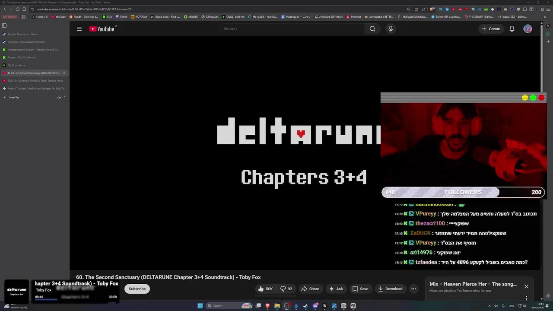Open Steam from the taskbar
Screen dimensions: 553x311
pyautogui.click(x=305, y=306)
